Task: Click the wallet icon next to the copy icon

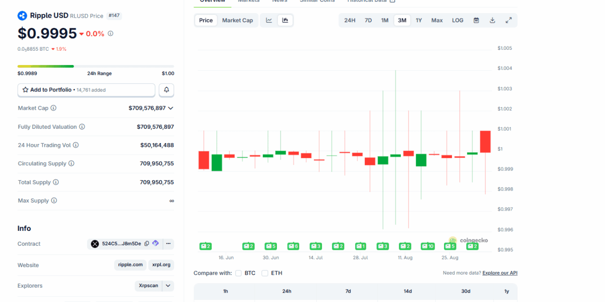Action: click(155, 243)
